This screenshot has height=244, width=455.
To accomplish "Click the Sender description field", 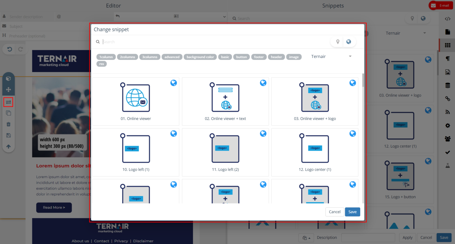I will (31, 17).
